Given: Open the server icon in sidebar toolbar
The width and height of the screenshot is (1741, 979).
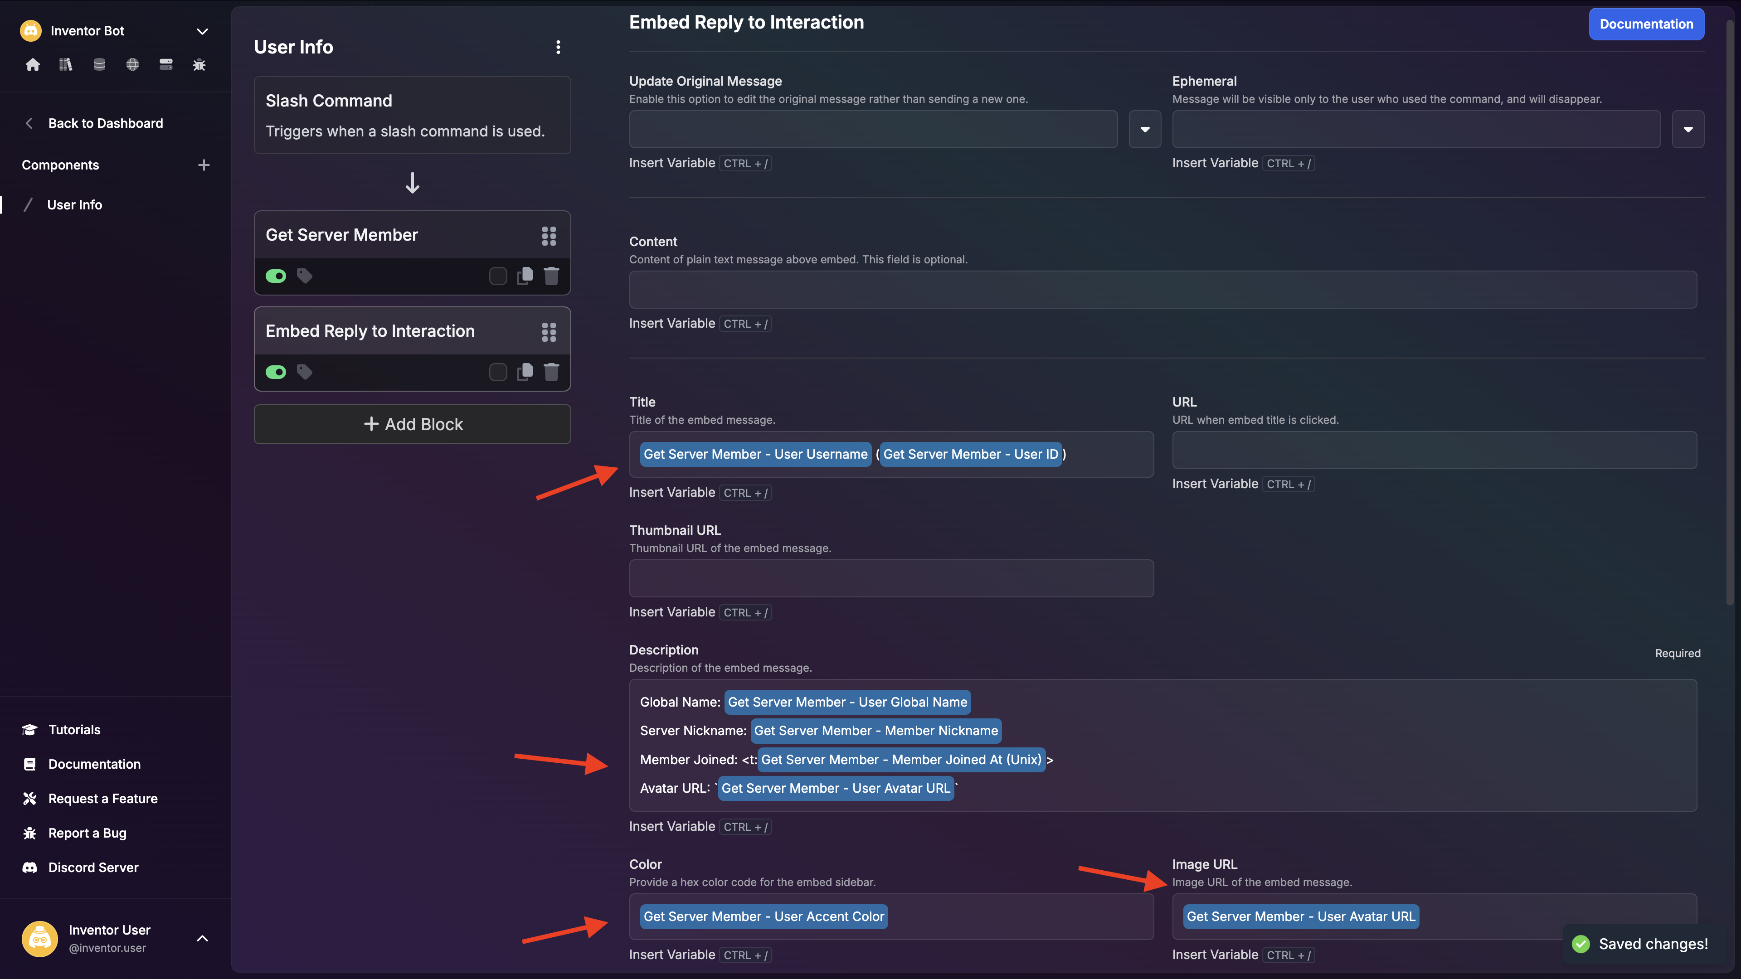Looking at the screenshot, I should (165, 65).
